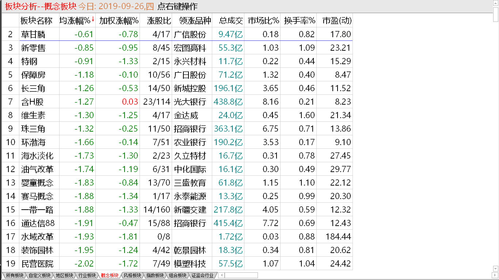Screen dimensions: 499x280
Task: Click leading stock 光大银行
Action: point(190,102)
